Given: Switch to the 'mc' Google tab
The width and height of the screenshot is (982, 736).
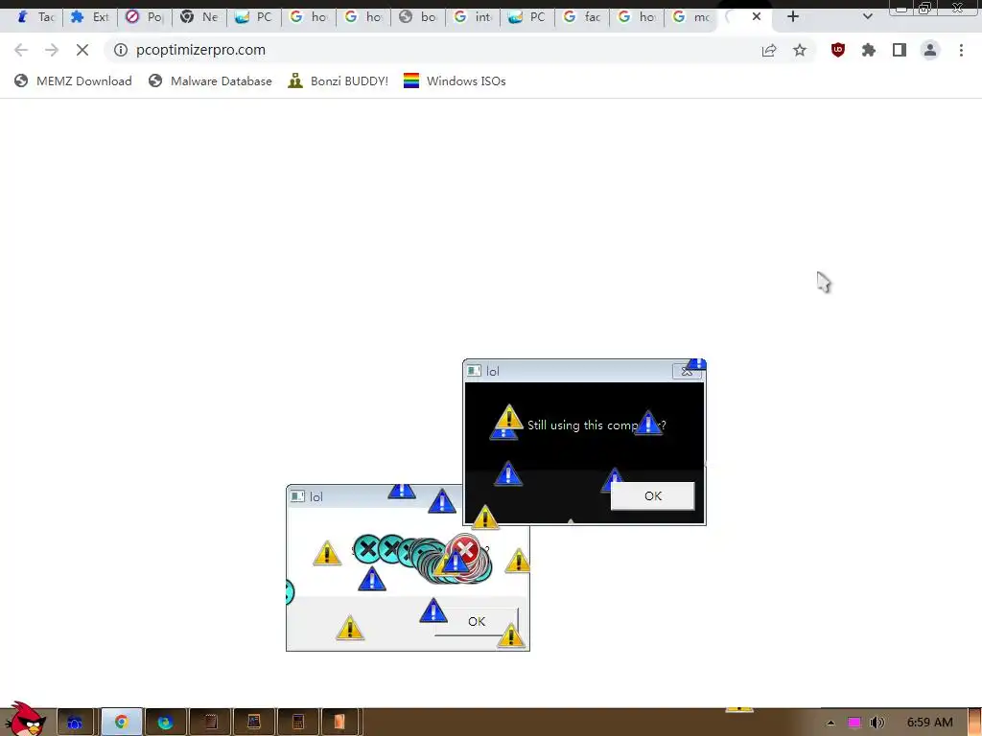Looking at the screenshot, I should coord(690,17).
